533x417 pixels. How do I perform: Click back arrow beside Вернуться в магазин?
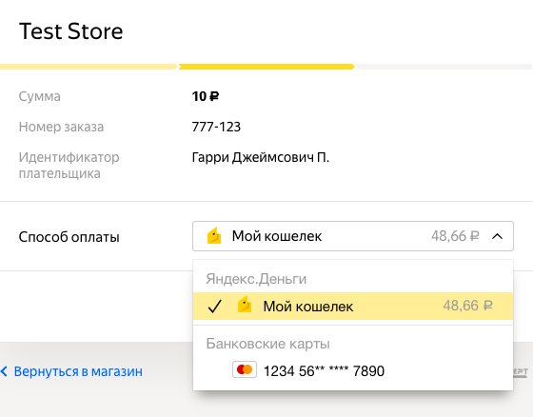4,371
